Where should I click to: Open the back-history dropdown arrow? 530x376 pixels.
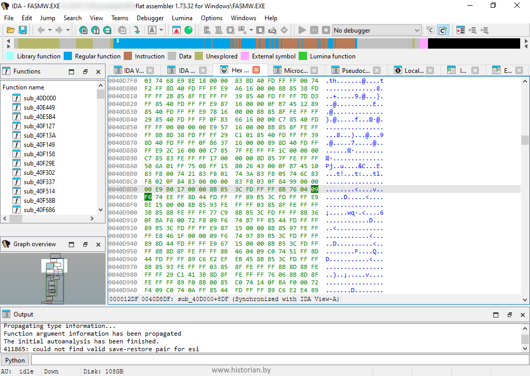point(50,31)
